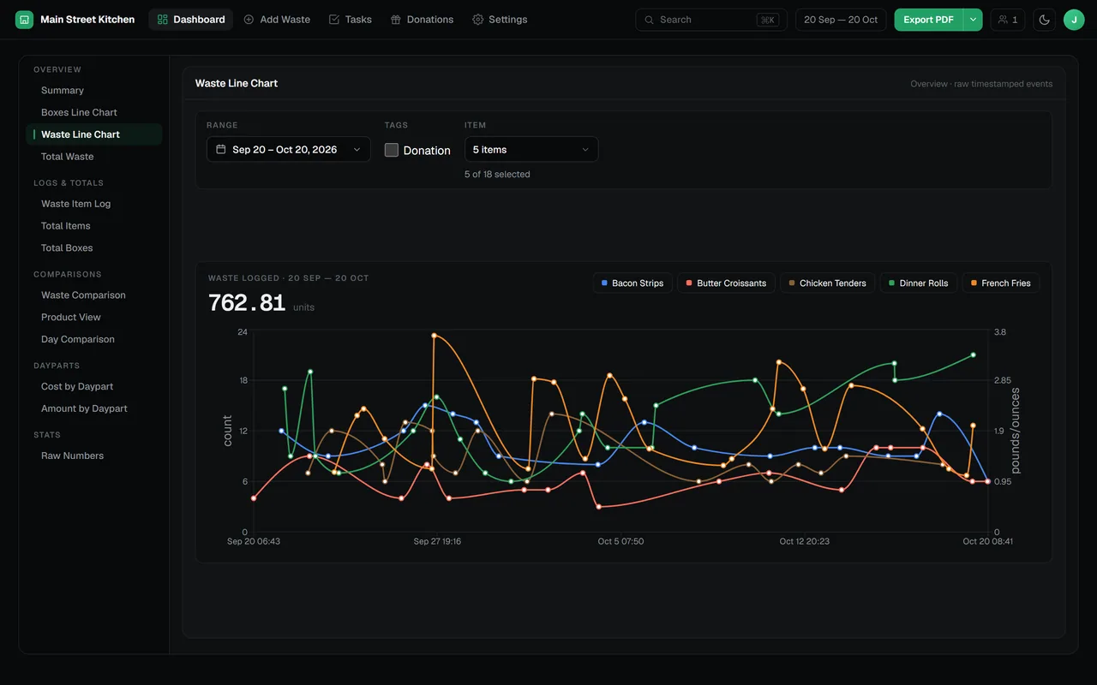Open Waste Comparison in sidebar
Viewport: 1097px width, 685px height.
[94, 295]
